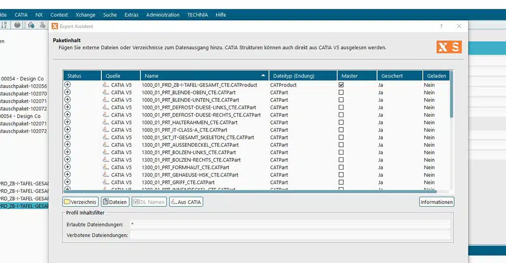Click the Export Assistent title icon

(x=55, y=26)
